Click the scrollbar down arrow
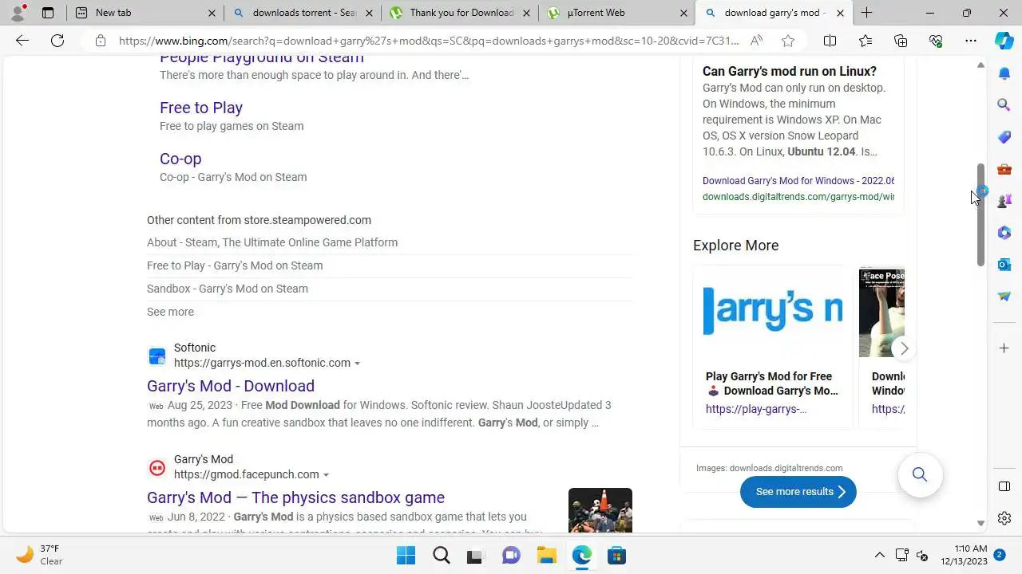The height and width of the screenshot is (574, 1022). pos(980,523)
